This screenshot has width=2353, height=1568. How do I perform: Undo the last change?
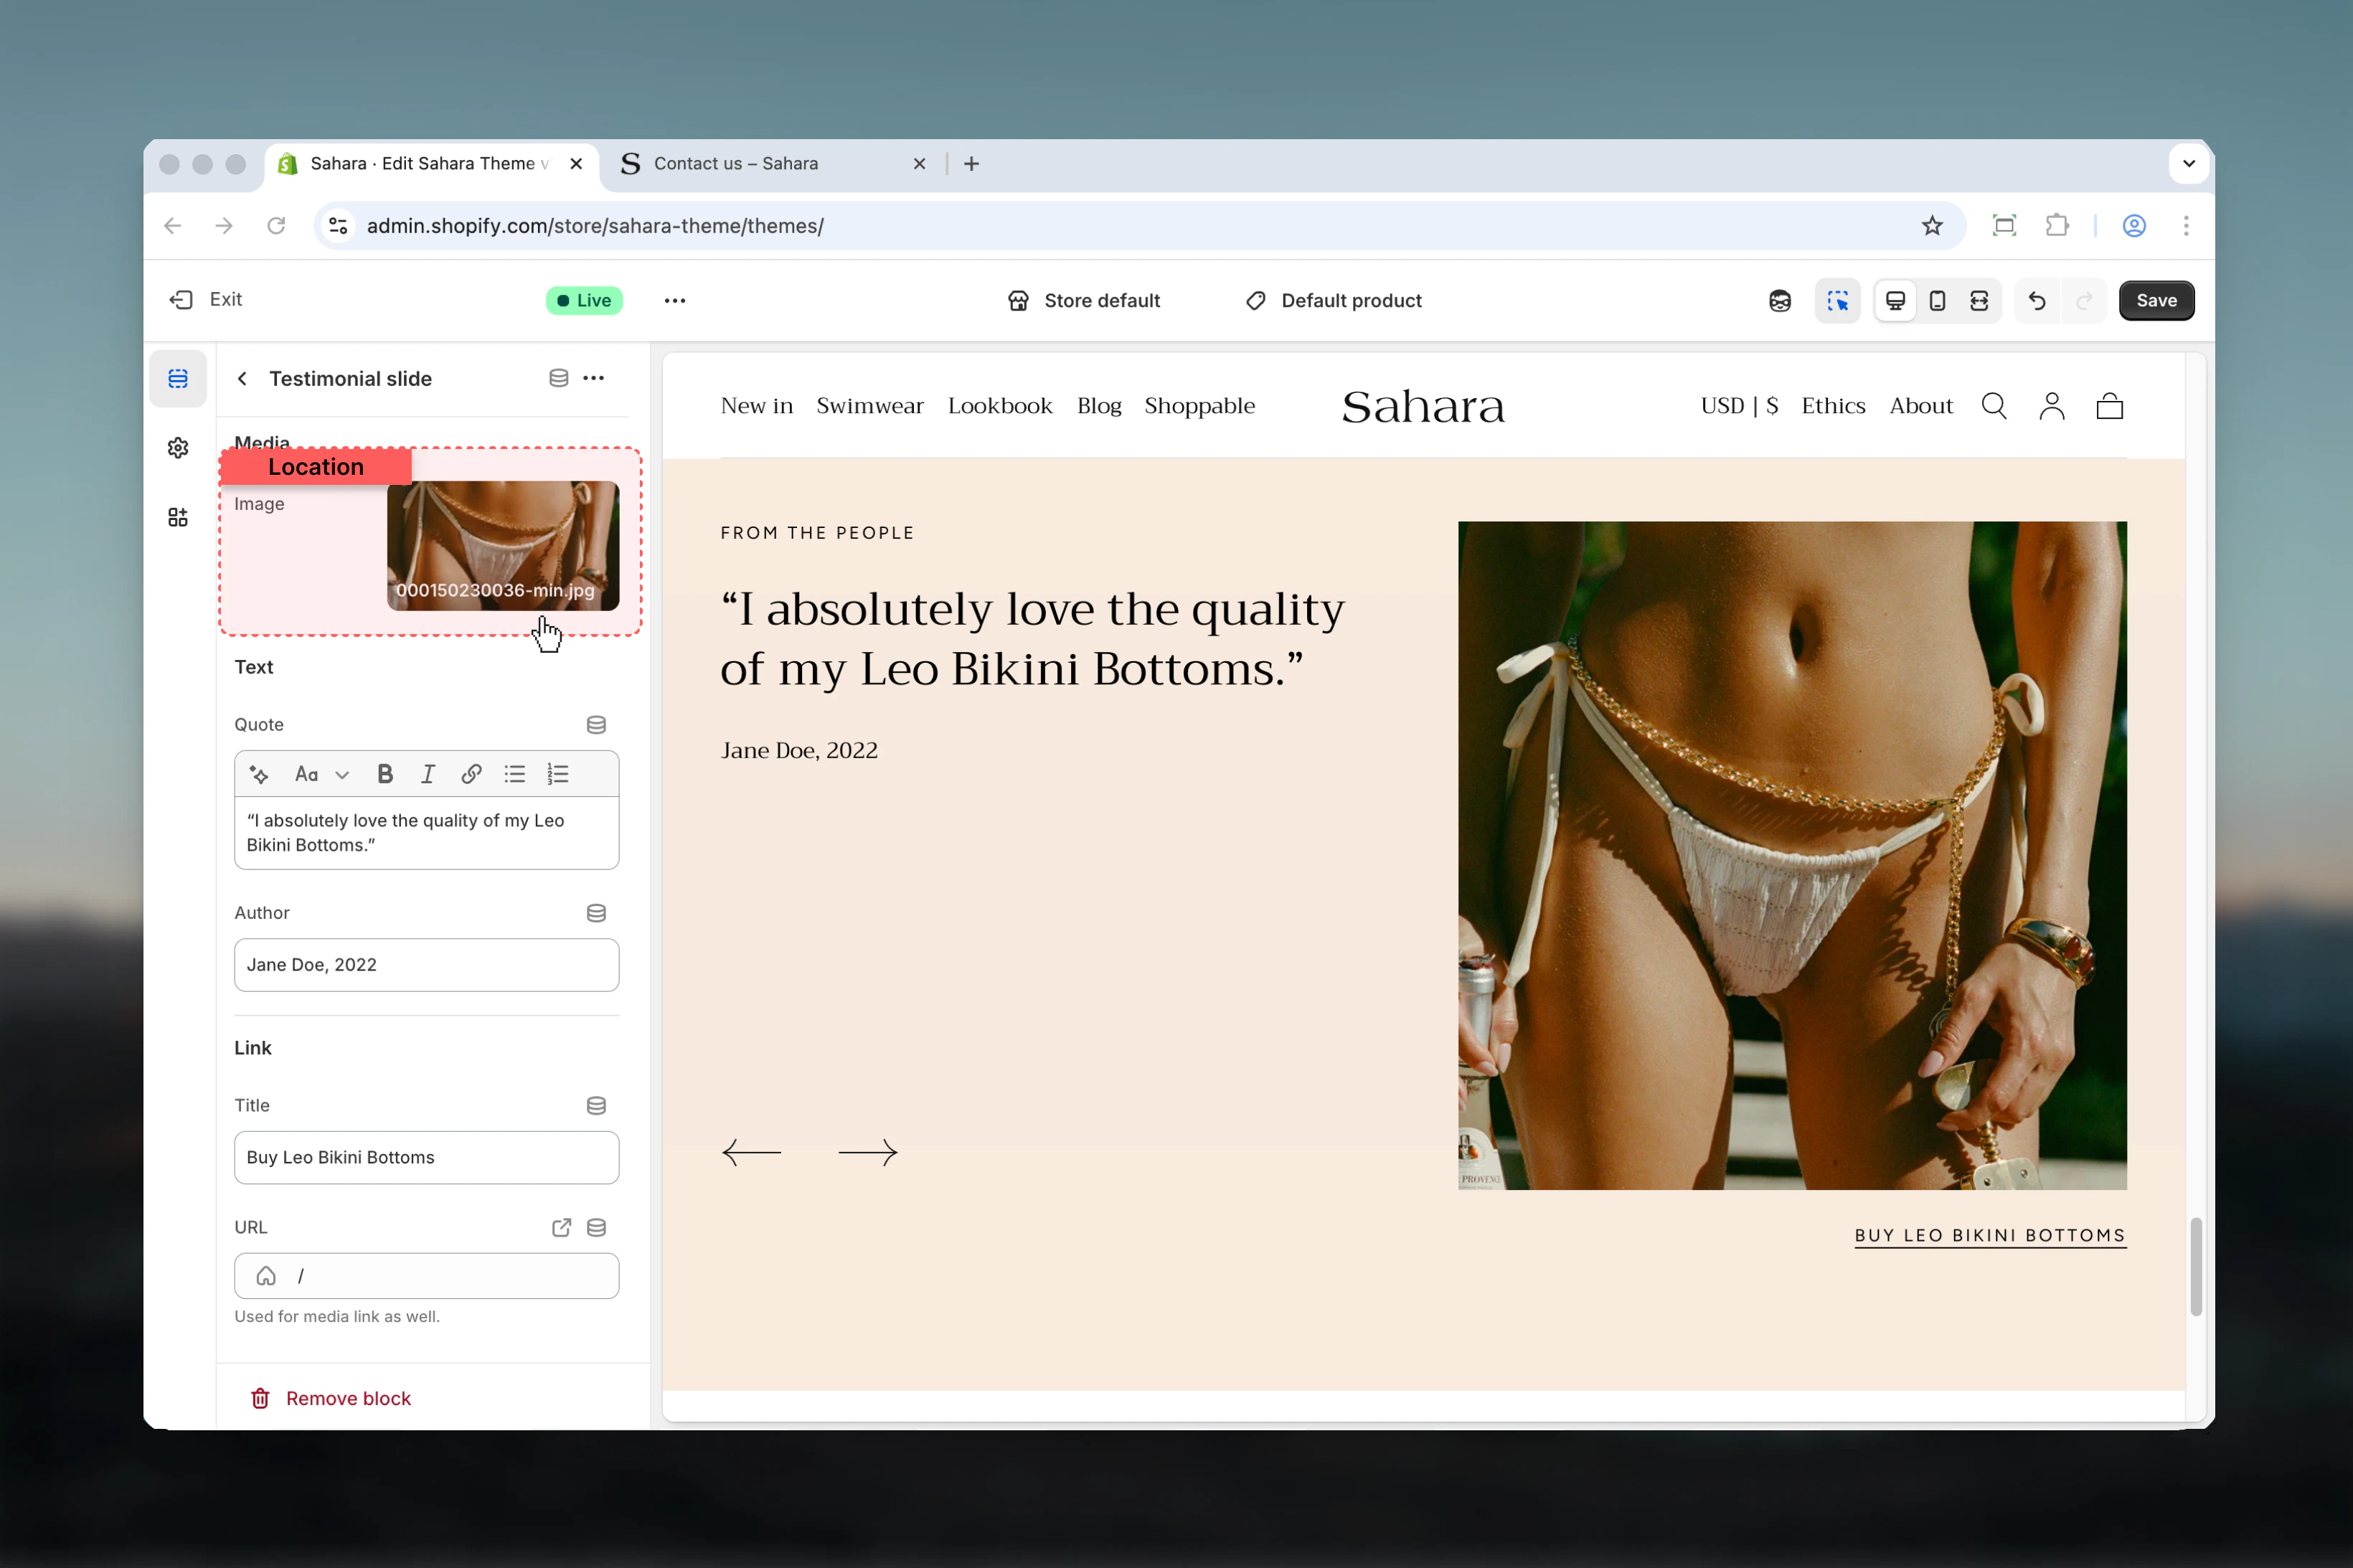tap(2037, 301)
